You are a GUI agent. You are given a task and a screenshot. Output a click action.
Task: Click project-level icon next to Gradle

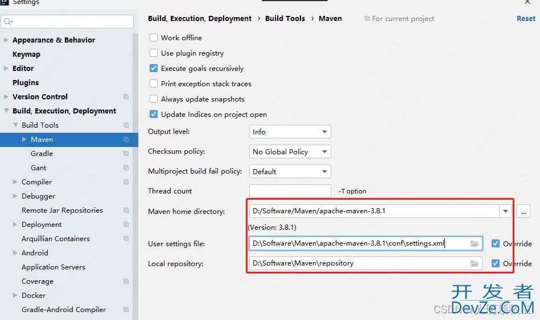point(126,154)
